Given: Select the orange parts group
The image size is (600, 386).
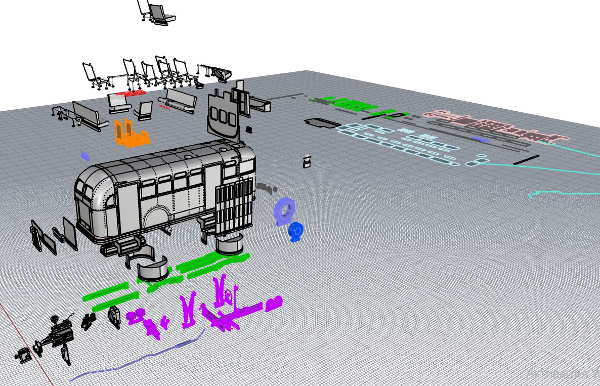Looking at the screenshot, I should click(131, 133).
